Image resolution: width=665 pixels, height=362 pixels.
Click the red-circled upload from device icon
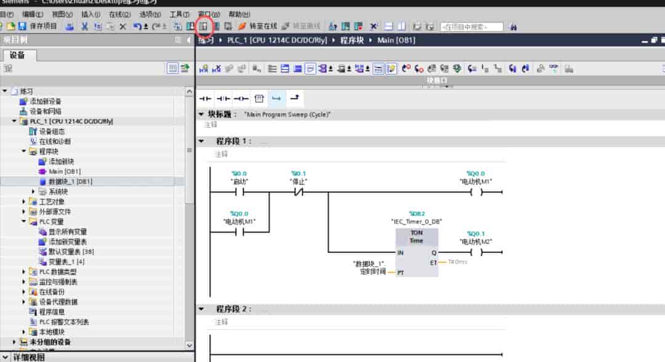point(204,26)
